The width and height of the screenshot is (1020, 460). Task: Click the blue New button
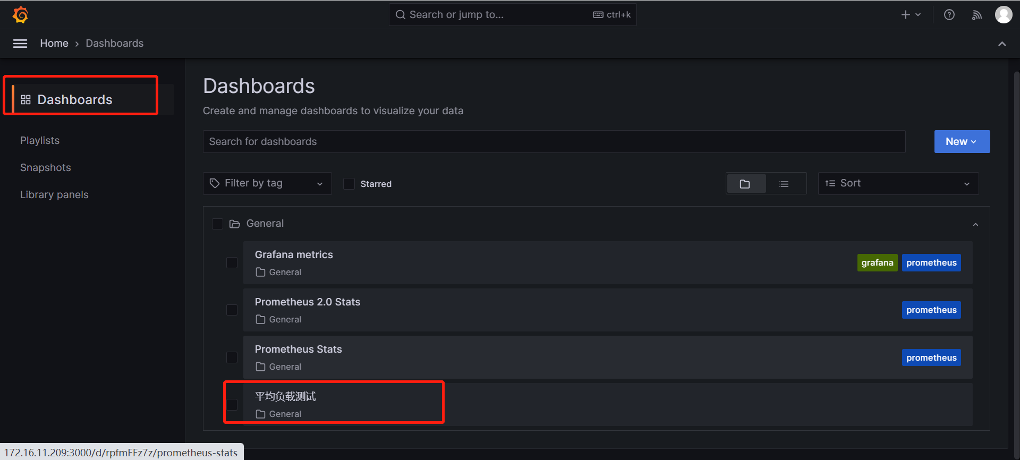[x=962, y=142]
